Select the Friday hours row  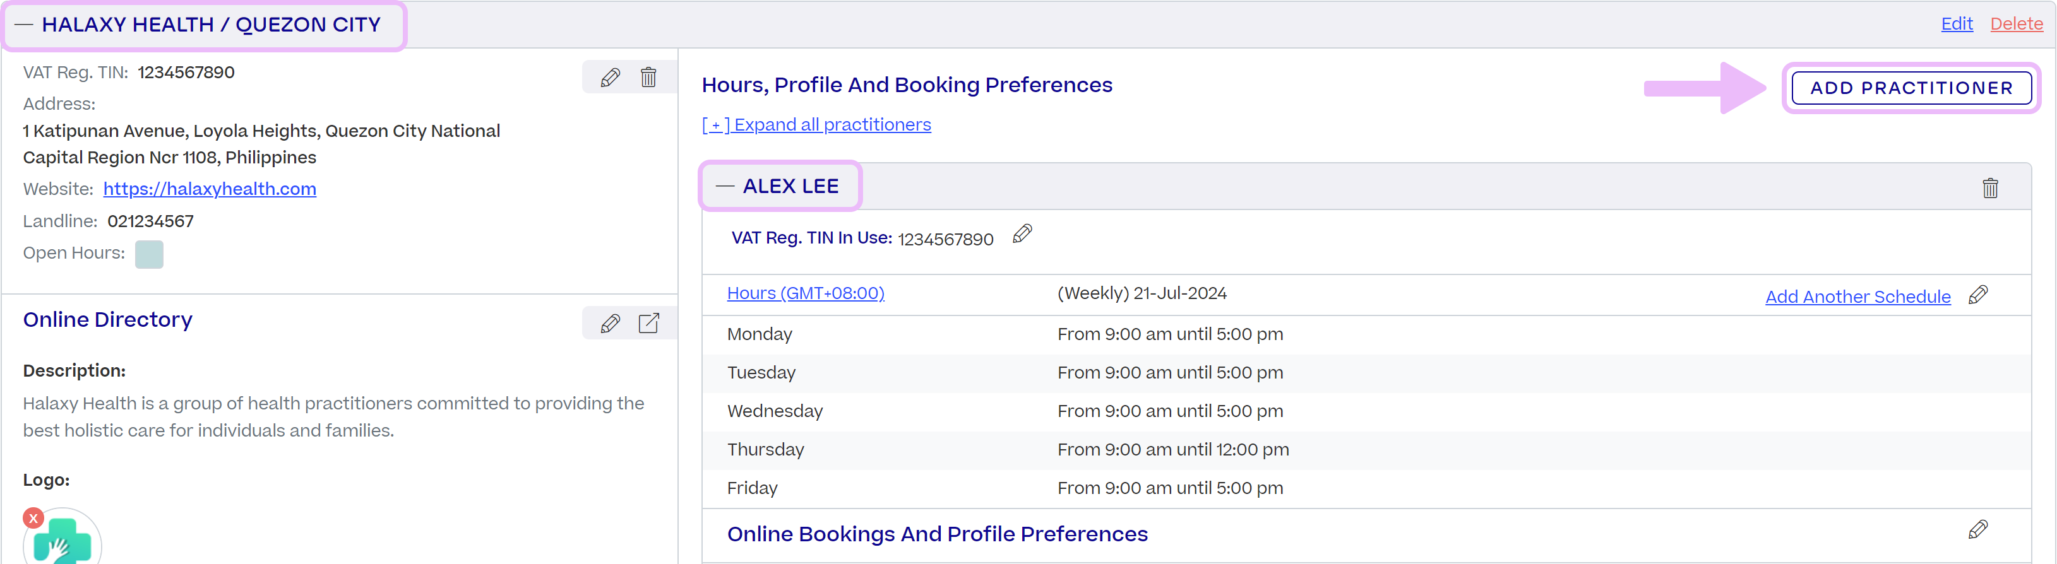[x=1366, y=488]
